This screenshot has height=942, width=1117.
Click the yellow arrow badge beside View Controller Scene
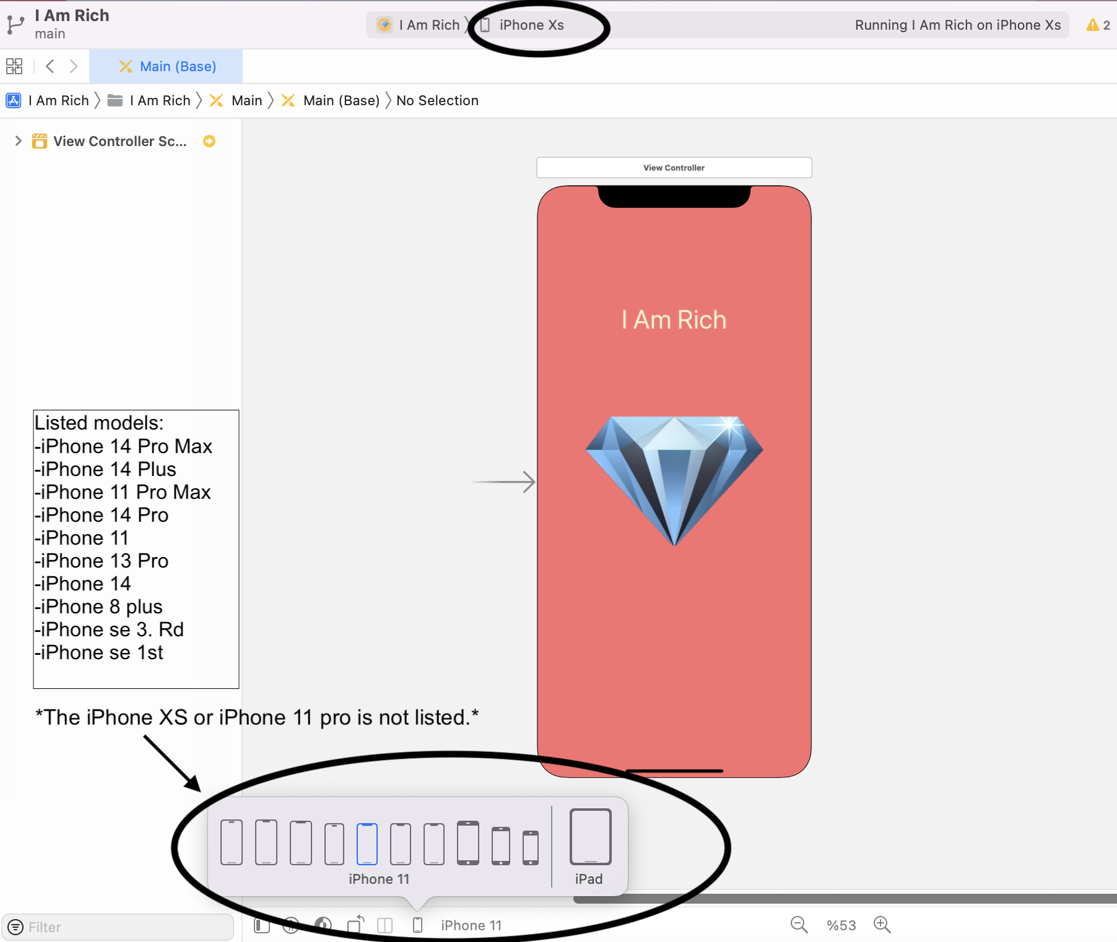coord(209,141)
